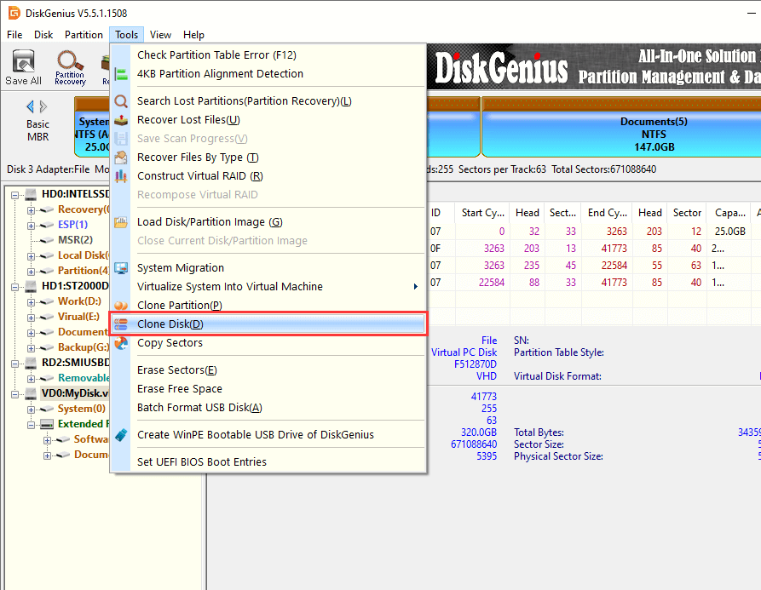This screenshot has height=590, width=761.
Task: Click the Copy Sectors icon
Action: (x=121, y=343)
